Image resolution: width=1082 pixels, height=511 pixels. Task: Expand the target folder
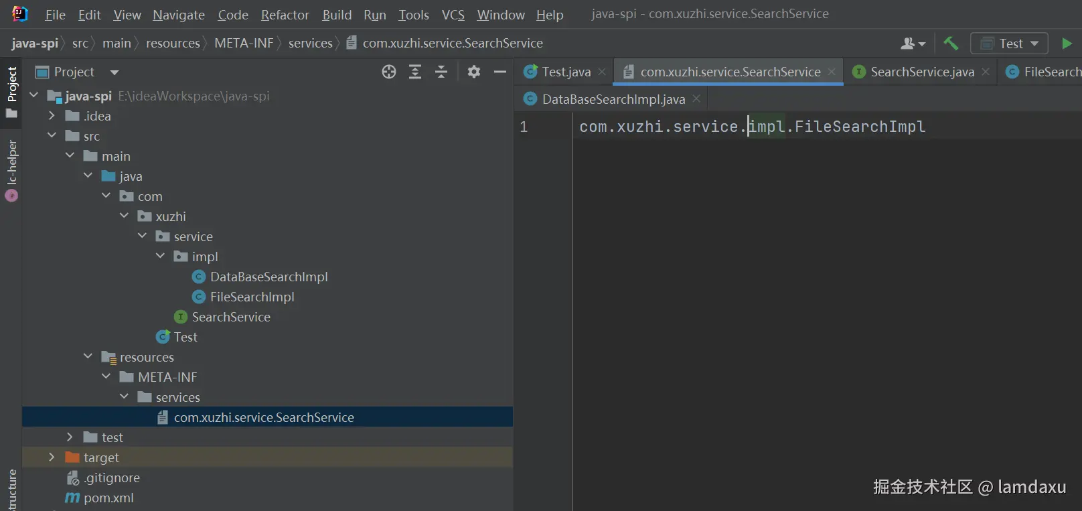tap(52, 457)
